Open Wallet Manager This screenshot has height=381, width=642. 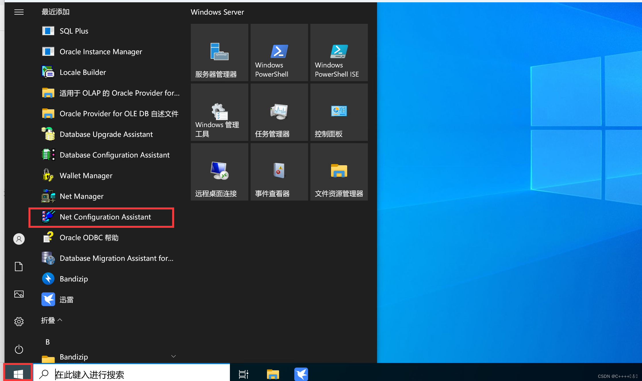(86, 176)
